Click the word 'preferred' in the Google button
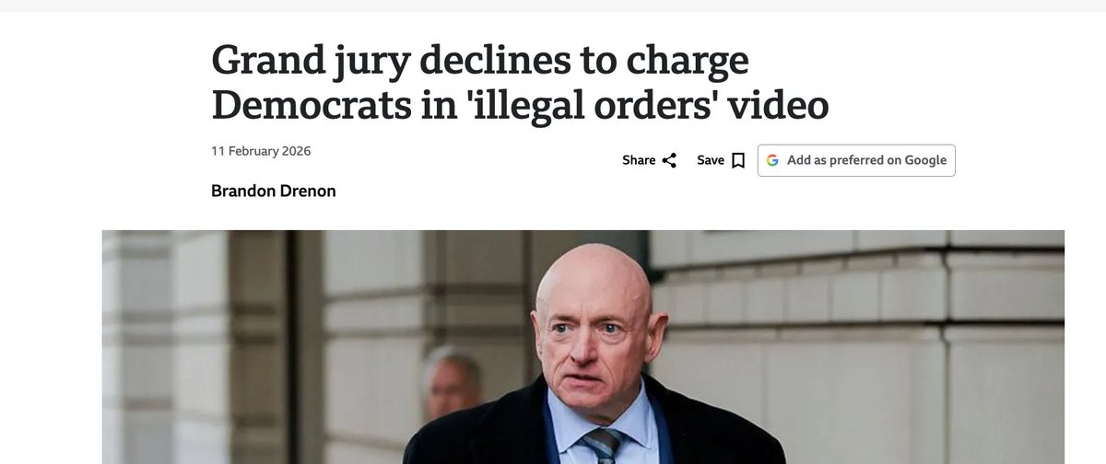The height and width of the screenshot is (464, 1106). pos(856,160)
